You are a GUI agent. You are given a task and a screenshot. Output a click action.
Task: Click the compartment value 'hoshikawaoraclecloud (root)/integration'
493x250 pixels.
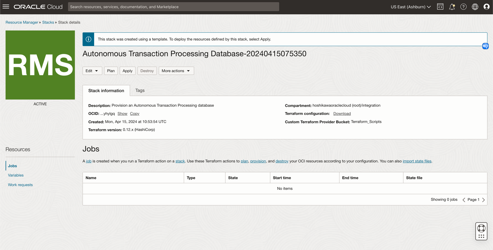tap(346, 105)
